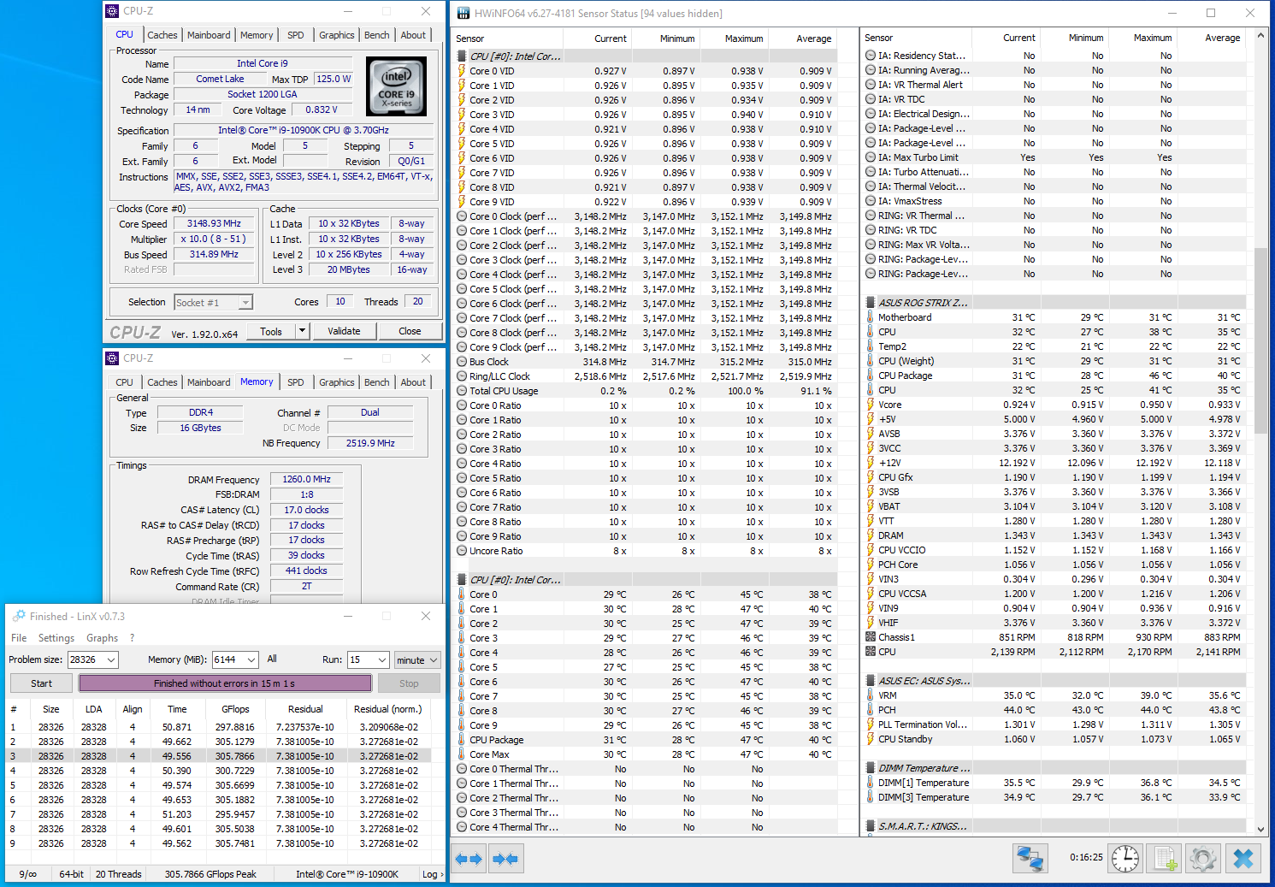Open the Settings menu in LinX

56,638
